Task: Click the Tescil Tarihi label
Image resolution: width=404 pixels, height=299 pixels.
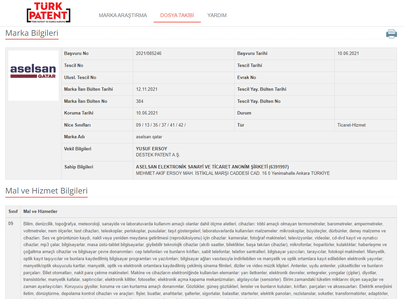Action: (250, 66)
